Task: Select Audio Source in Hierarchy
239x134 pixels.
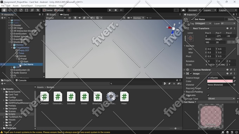Action: click(20, 73)
